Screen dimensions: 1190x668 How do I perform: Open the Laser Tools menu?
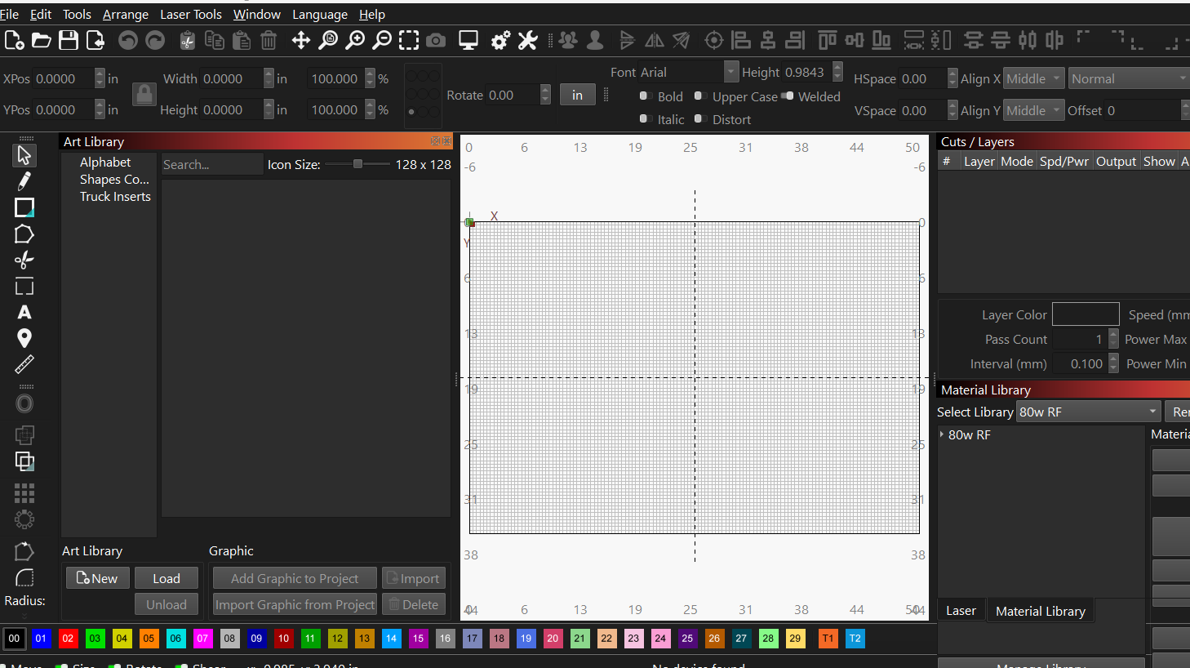click(190, 15)
